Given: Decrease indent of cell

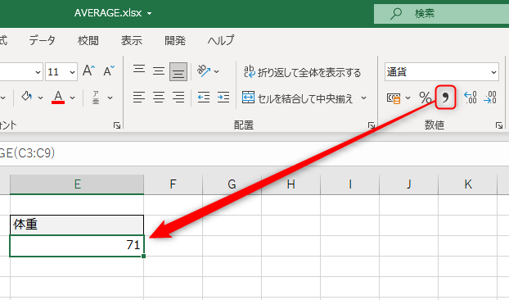Looking at the screenshot, I should coord(204,98).
